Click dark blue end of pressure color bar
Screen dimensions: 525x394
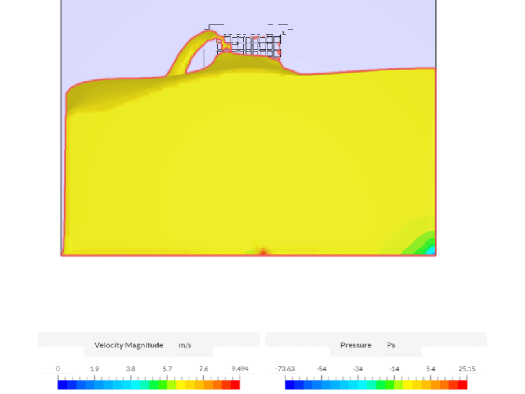coord(290,385)
